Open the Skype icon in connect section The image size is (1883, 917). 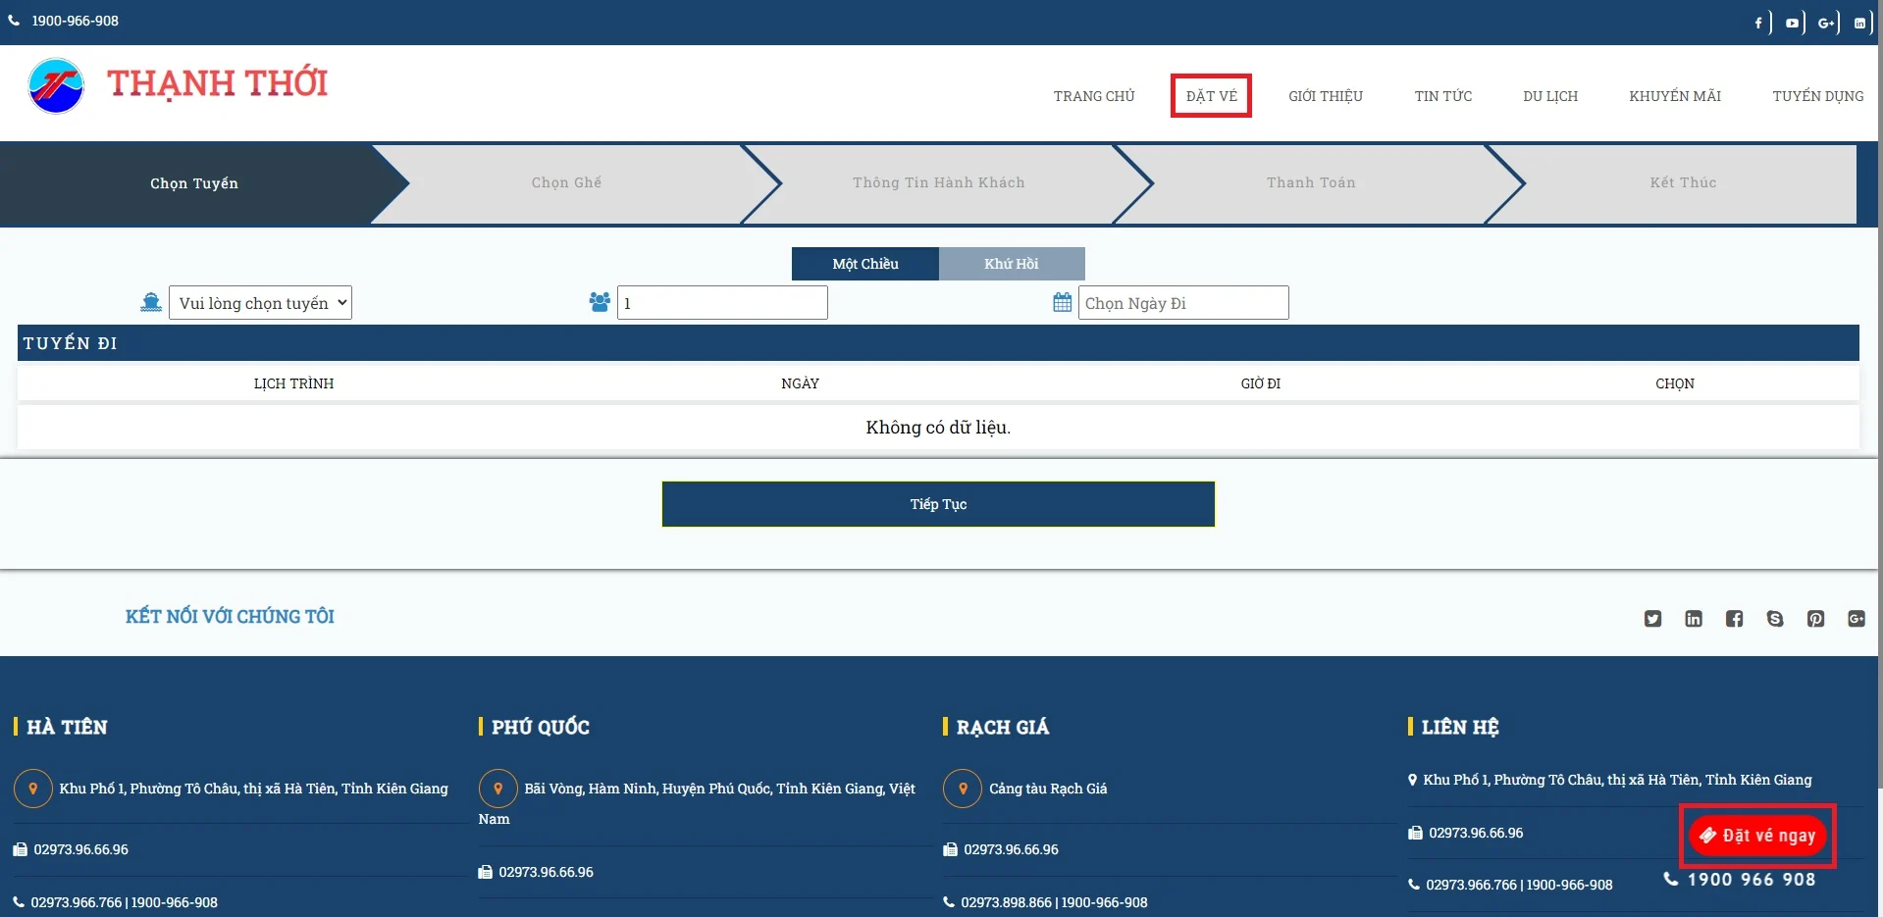pos(1775,619)
